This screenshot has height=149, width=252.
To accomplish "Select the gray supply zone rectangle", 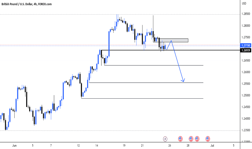I will pos(171,40).
